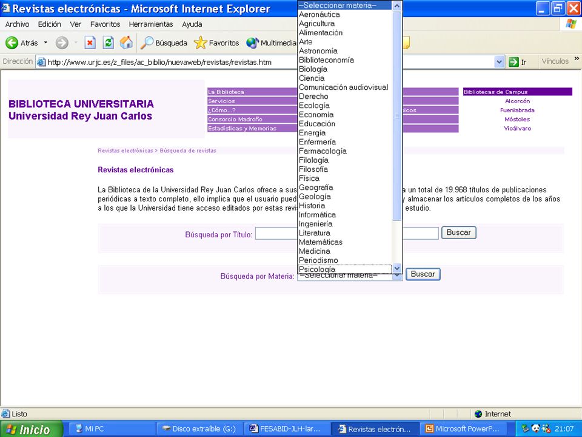Open the Fuenlabrada campus library link

tap(517, 110)
